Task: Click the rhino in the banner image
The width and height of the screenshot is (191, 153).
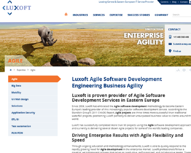Action: [x=47, y=36]
